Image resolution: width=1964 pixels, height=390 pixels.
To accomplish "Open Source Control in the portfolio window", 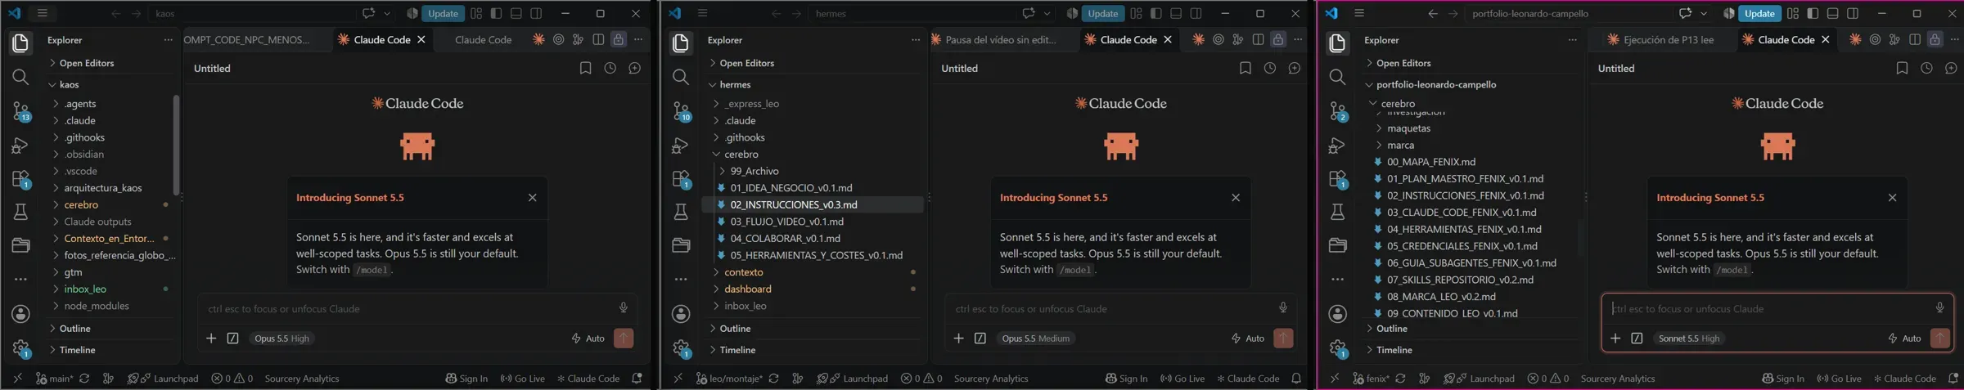I will tap(1338, 110).
